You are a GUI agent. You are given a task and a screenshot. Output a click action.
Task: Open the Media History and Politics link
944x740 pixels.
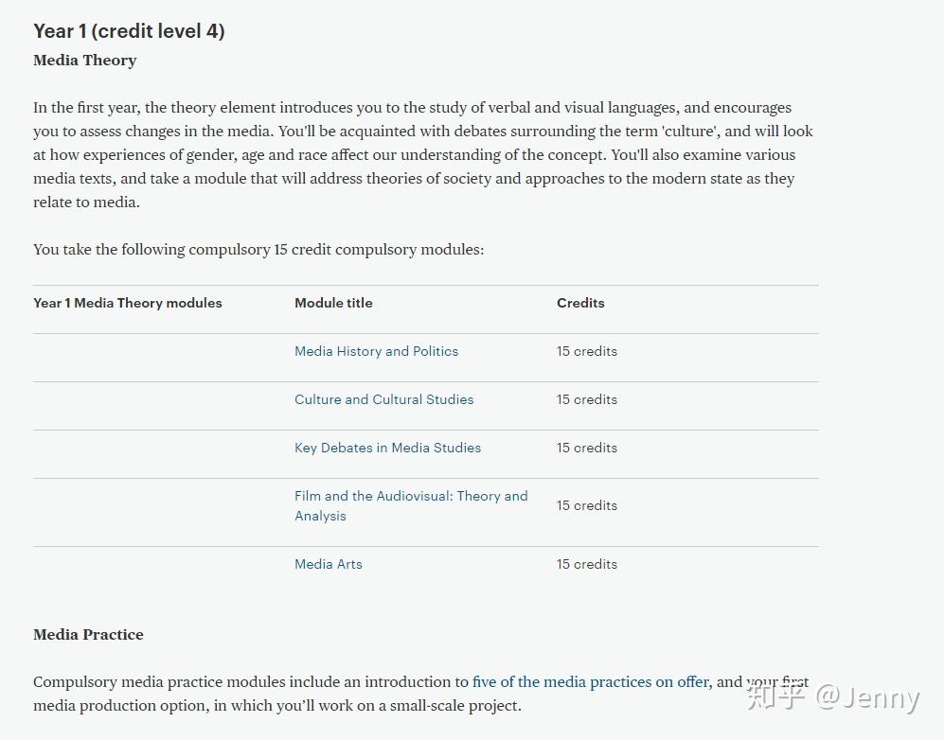[376, 351]
